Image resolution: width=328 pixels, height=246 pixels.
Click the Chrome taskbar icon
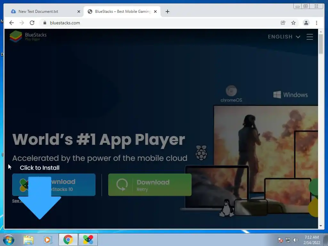pos(68,240)
